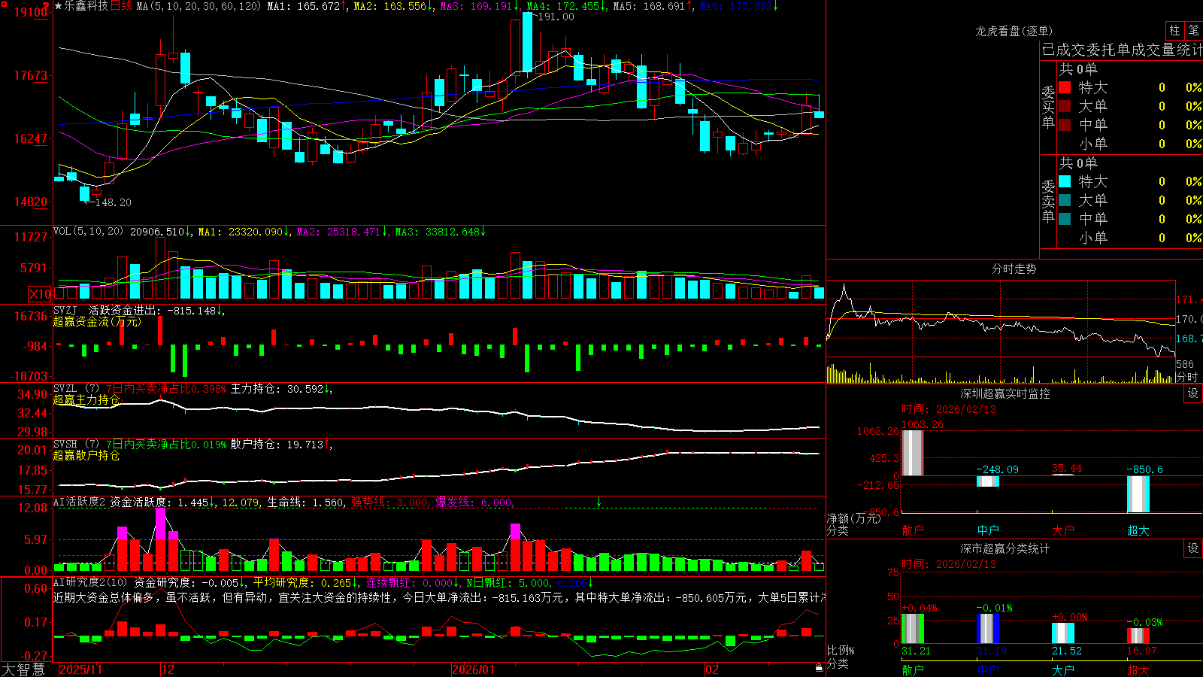Screen dimensions: 1203x677
Task: Click the 19100 price axis label
Action: 31,12
